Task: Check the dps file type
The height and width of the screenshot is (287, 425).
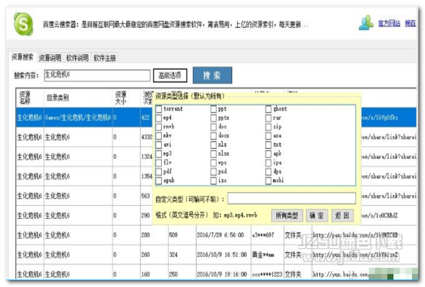Action: [x=268, y=171]
